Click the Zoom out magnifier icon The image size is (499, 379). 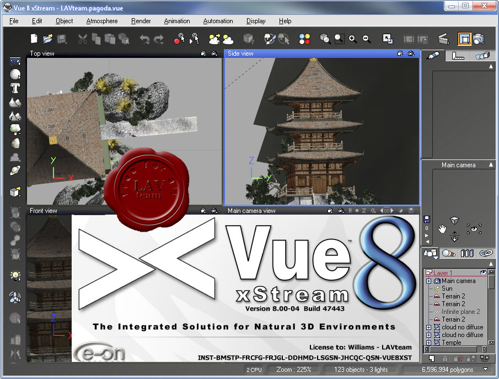point(366,39)
